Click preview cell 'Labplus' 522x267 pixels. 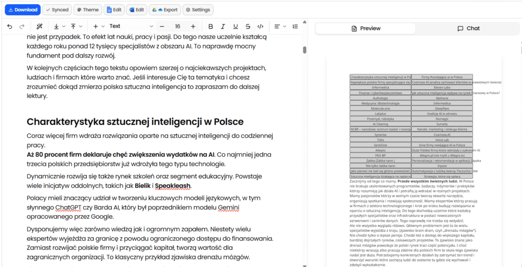pos(380,114)
